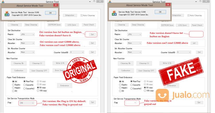Image resolution: width=215 pixels, height=113 pixels.
Task: Close the left About Service Mode Tool dialog
Action: [x=56, y=5]
